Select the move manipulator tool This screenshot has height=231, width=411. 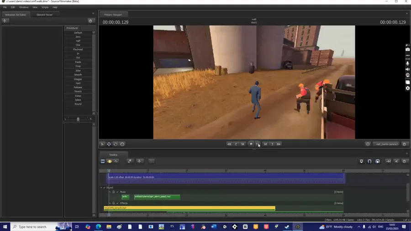tap(109, 144)
